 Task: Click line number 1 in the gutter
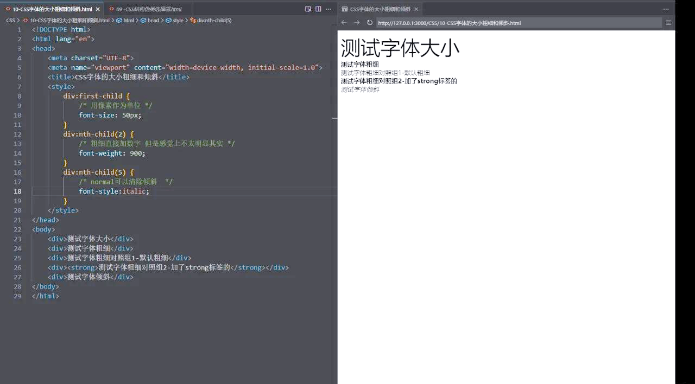point(20,30)
